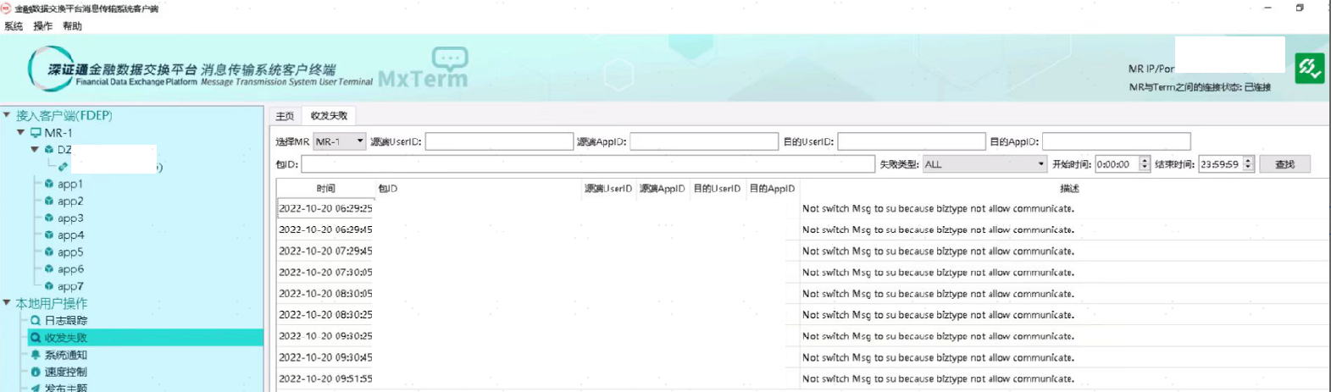
Task: Open the 系统 menu
Action: pyautogui.click(x=14, y=26)
